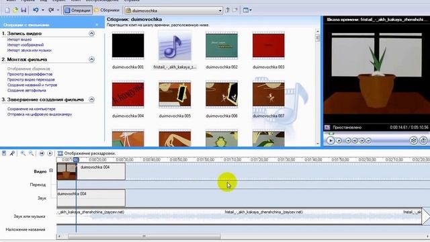
Task: Select the duimovochka 005 clip thumbnail
Action: click(175, 94)
